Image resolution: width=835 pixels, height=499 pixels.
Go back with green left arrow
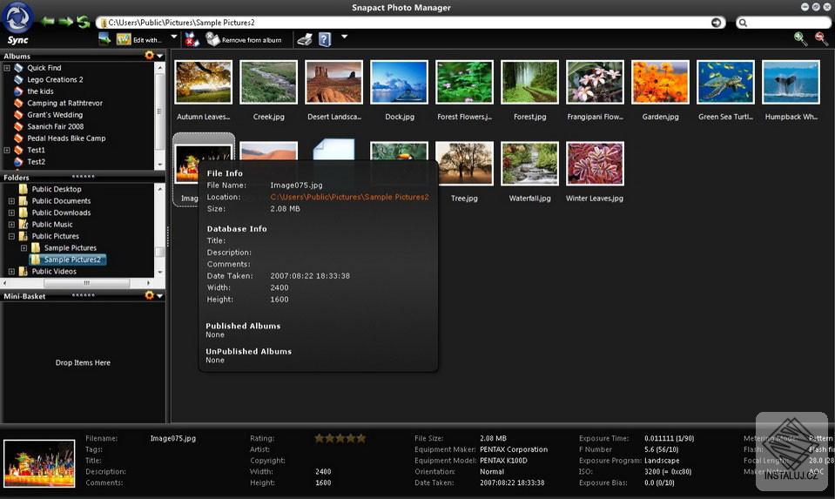[48, 22]
